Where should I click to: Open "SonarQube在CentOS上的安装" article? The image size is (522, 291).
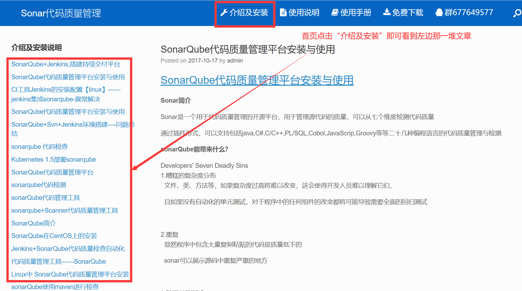click(54, 235)
